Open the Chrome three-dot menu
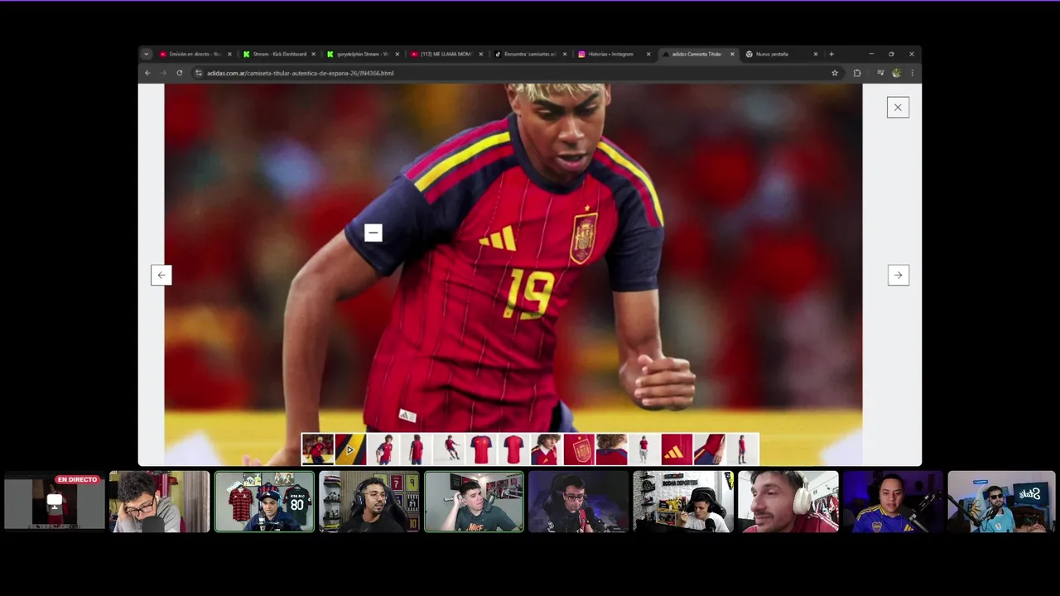Image resolution: width=1060 pixels, height=596 pixels. coord(912,73)
